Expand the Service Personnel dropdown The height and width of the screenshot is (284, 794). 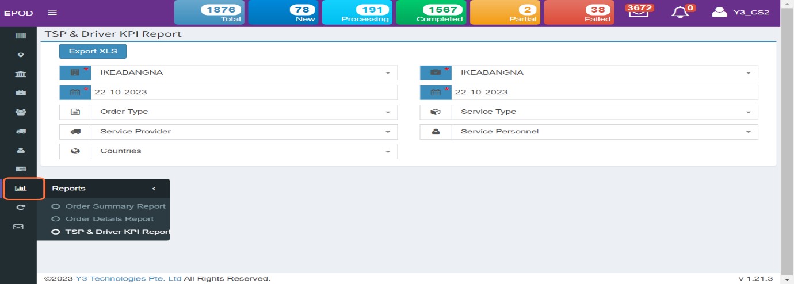[605, 131]
